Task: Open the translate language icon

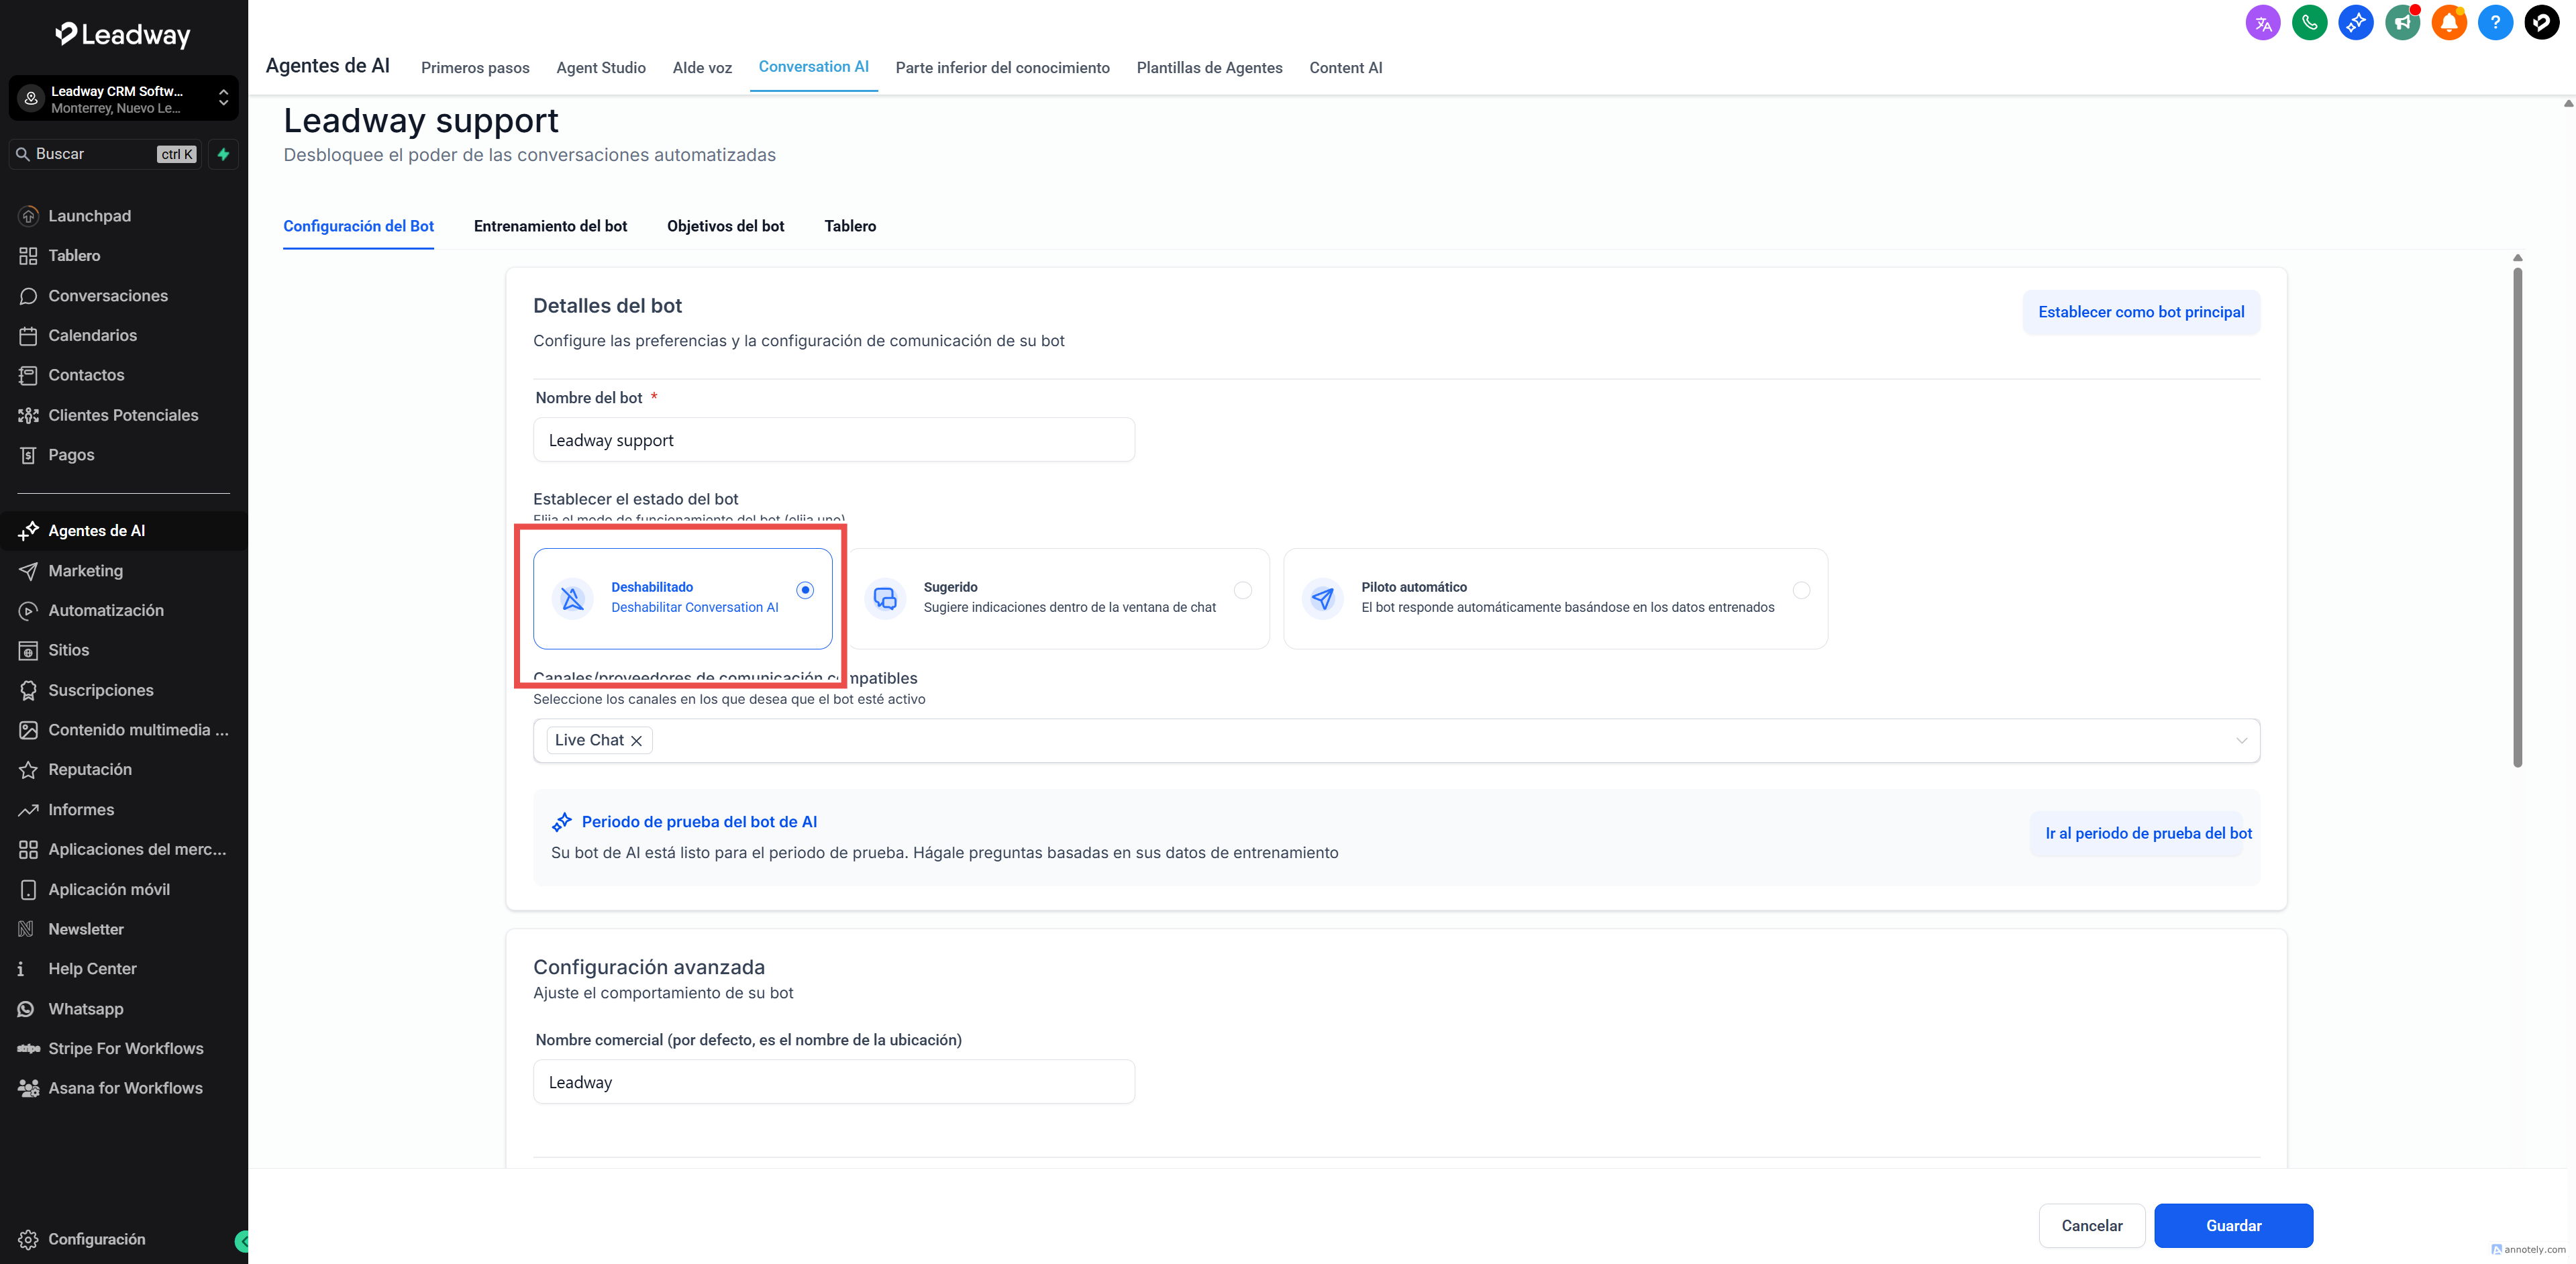Action: click(2262, 22)
